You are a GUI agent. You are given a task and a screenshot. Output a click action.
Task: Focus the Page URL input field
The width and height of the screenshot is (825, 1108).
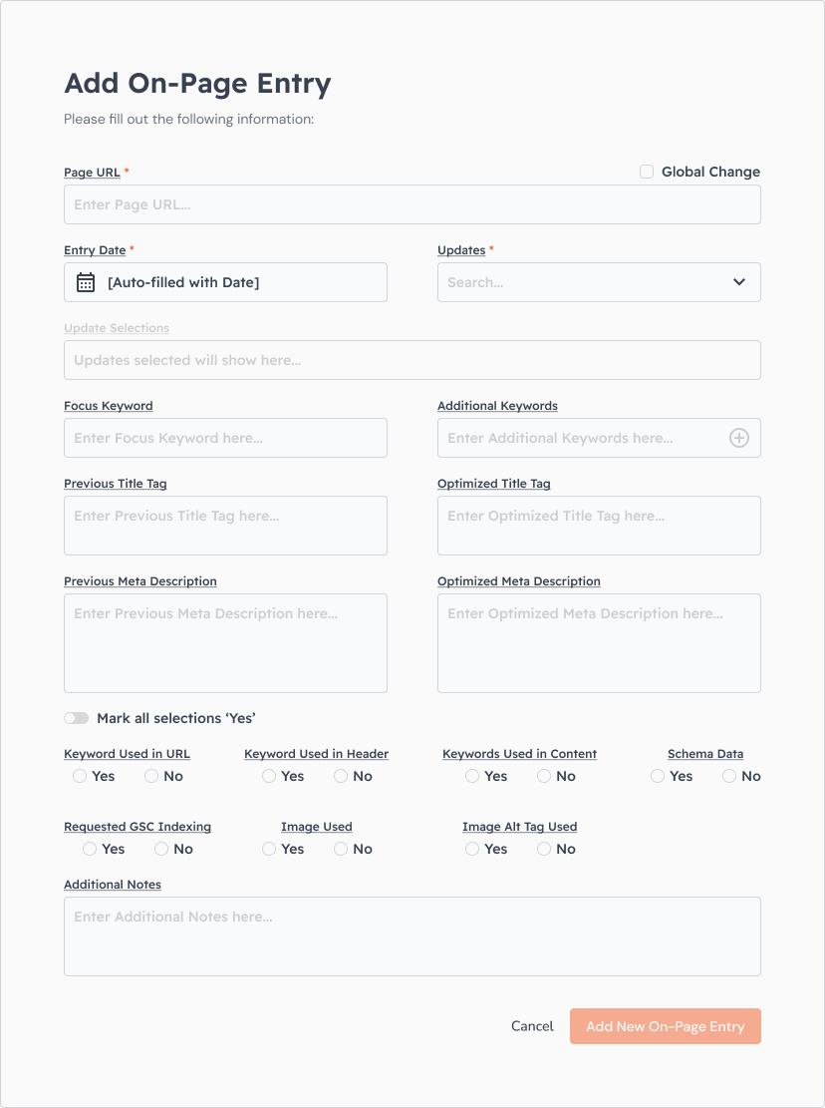(x=412, y=204)
